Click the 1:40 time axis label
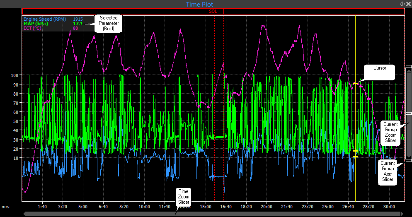This screenshot has width=412, height=217. click(42, 207)
